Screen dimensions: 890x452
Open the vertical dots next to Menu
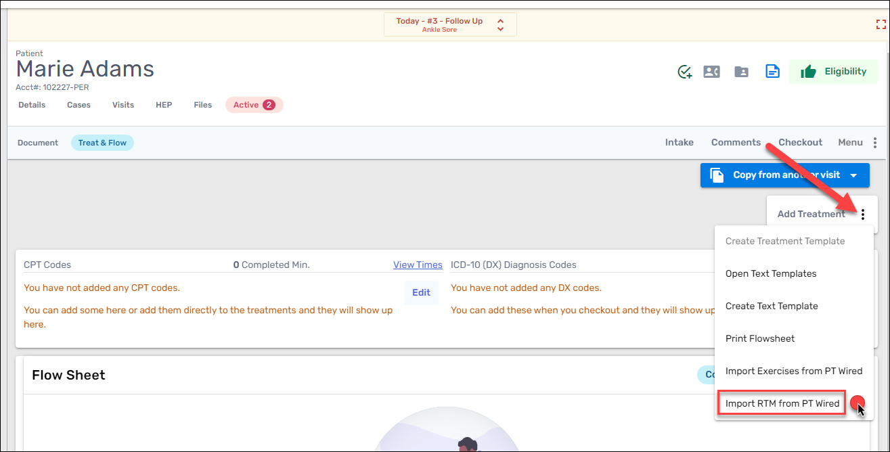coord(875,143)
